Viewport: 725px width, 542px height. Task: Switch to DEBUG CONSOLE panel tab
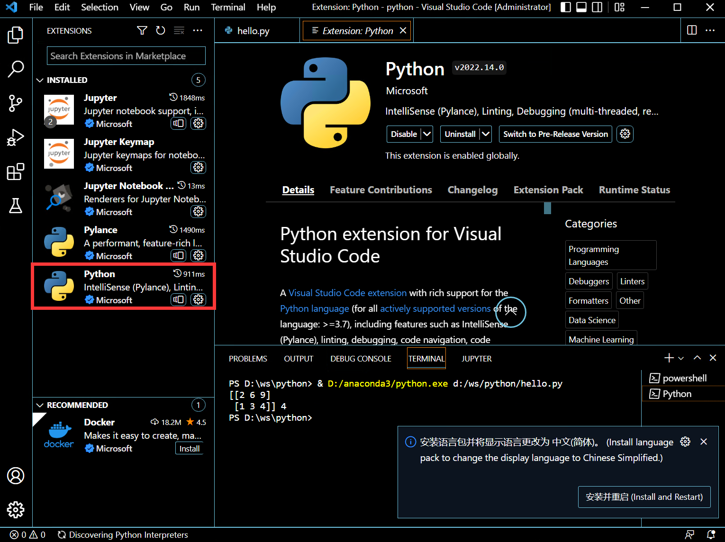pyautogui.click(x=361, y=359)
